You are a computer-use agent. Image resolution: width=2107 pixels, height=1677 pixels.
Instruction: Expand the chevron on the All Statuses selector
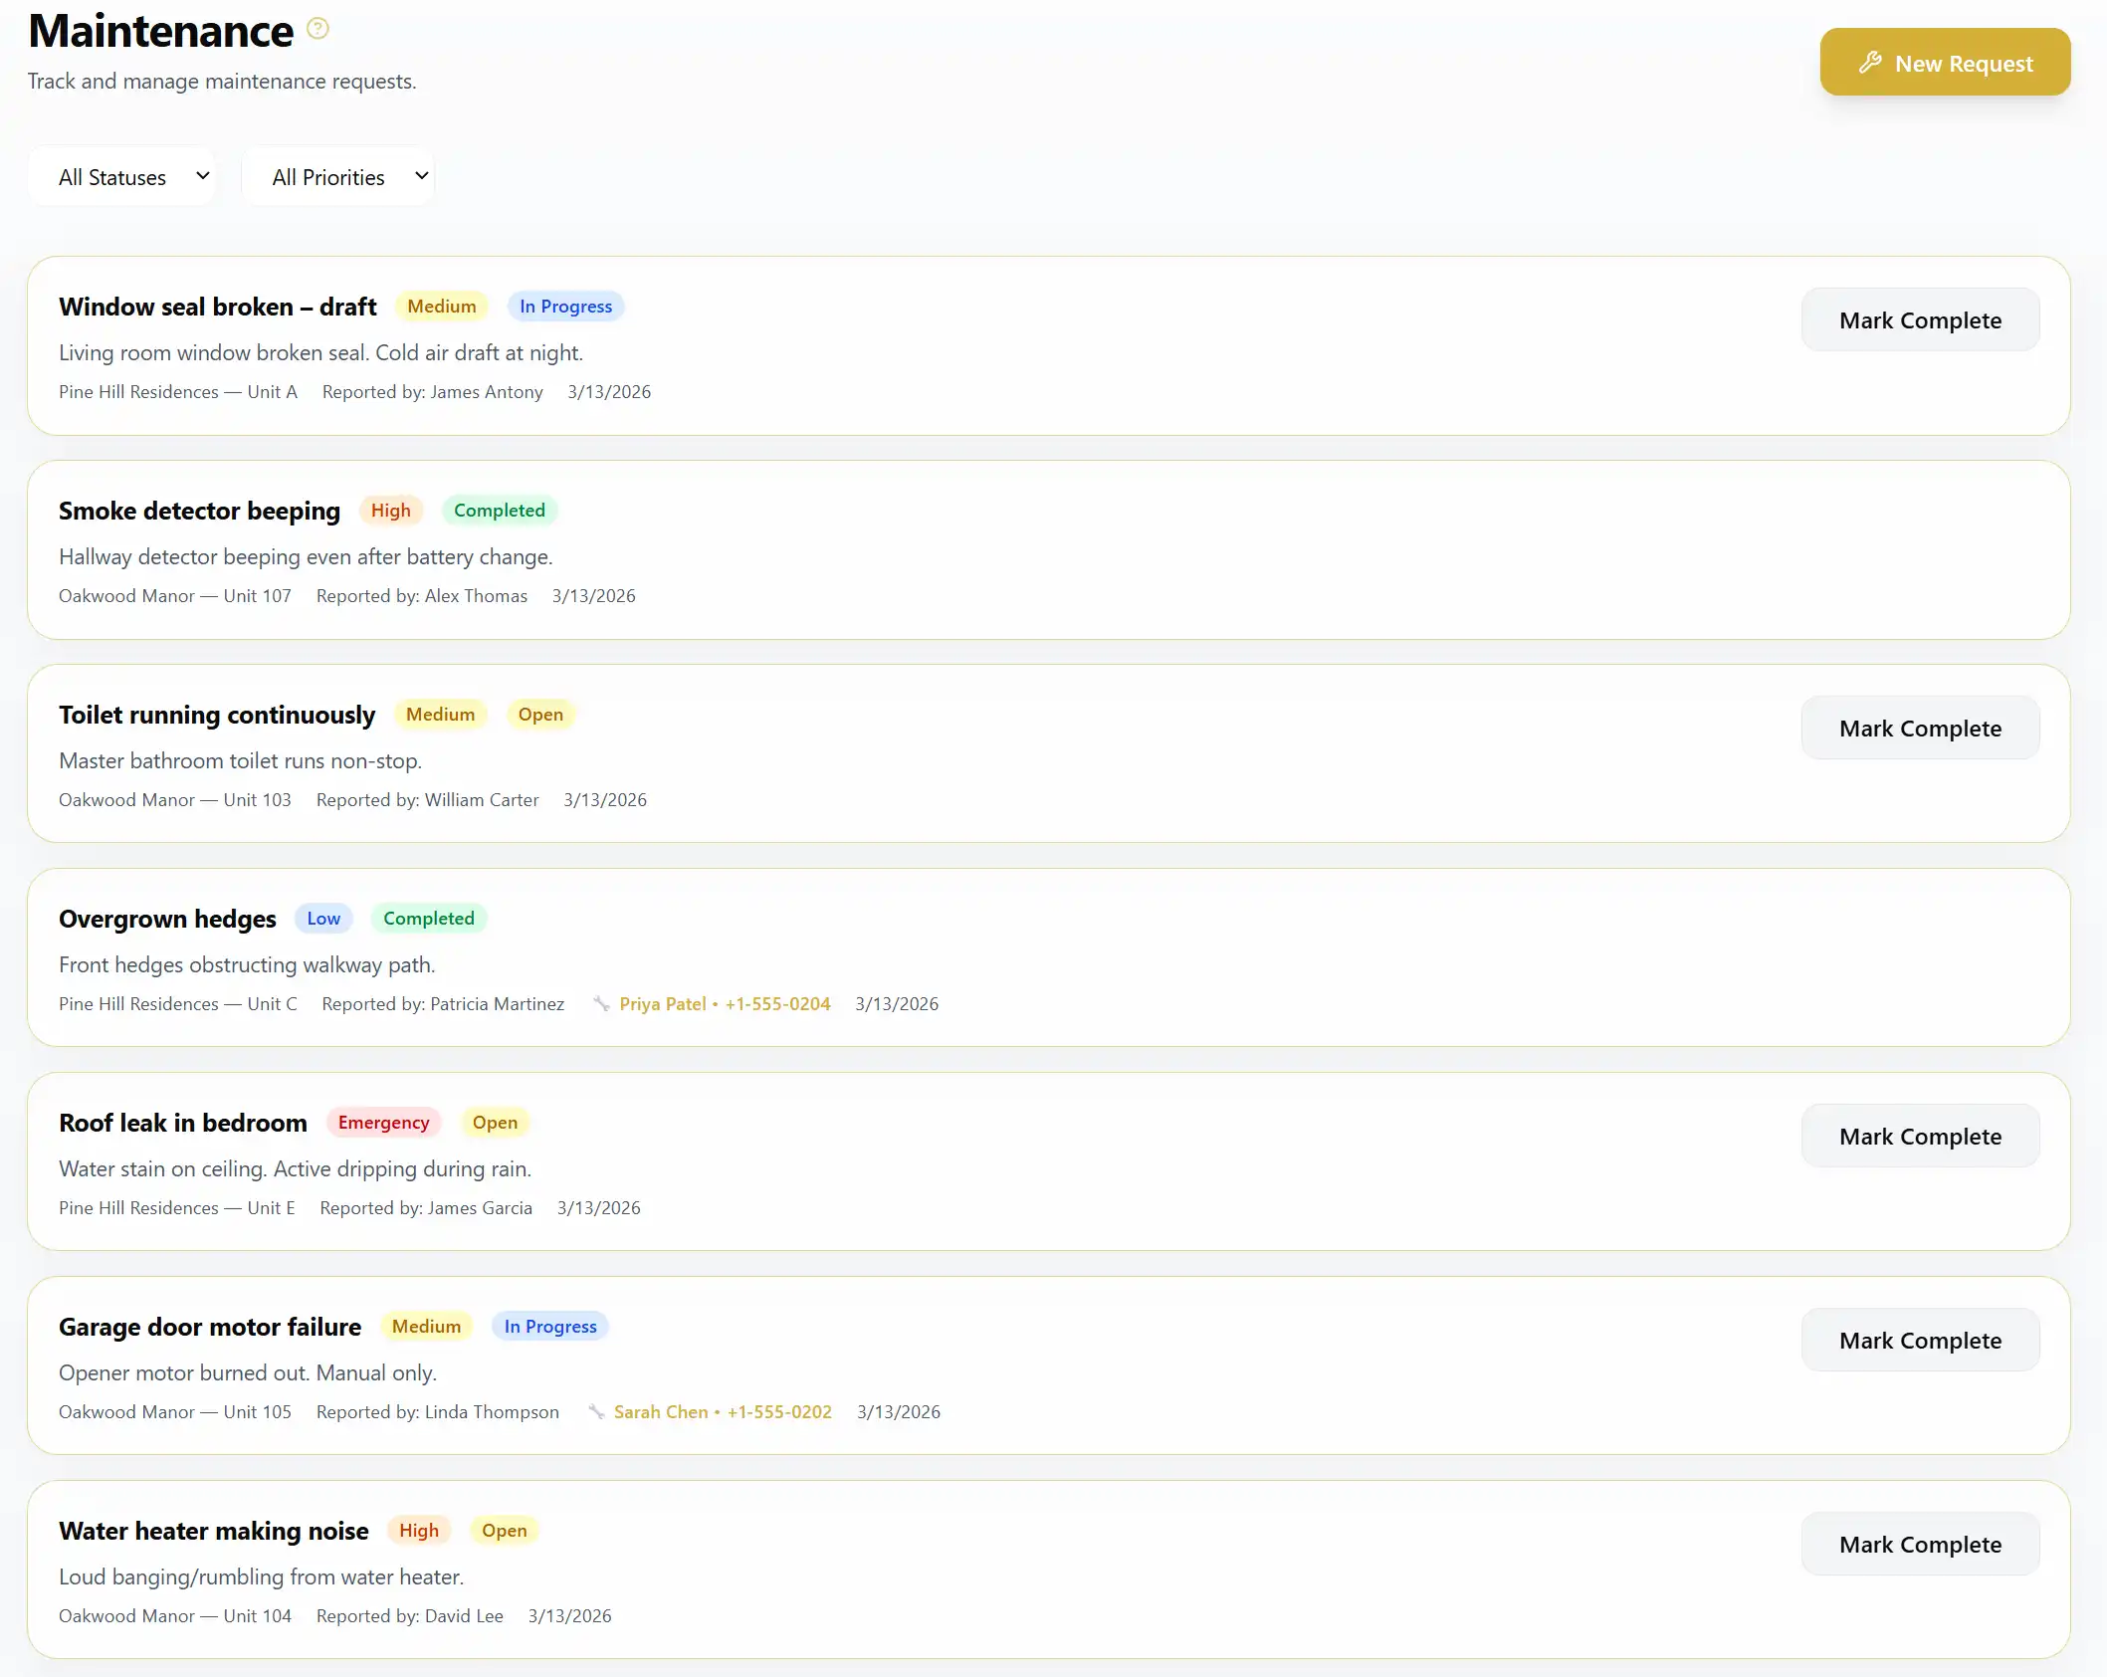tap(202, 176)
